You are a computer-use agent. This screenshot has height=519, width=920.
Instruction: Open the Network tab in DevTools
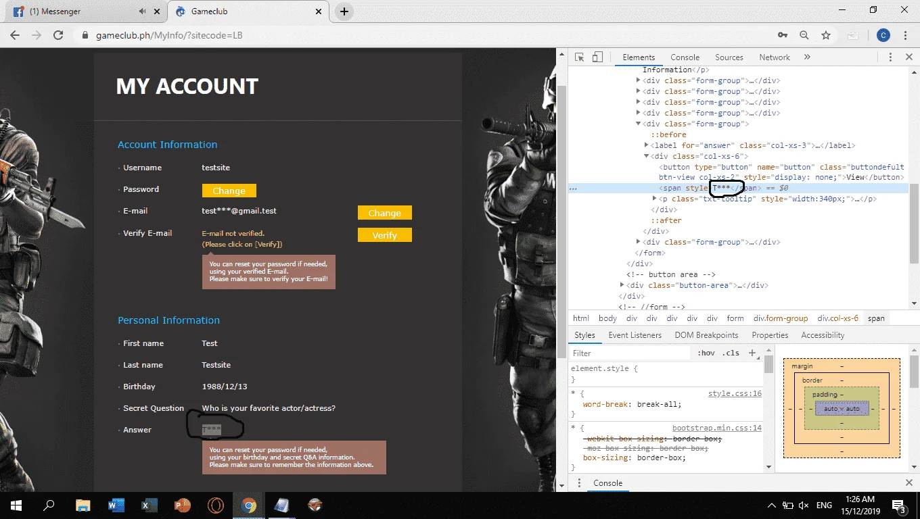click(775, 57)
